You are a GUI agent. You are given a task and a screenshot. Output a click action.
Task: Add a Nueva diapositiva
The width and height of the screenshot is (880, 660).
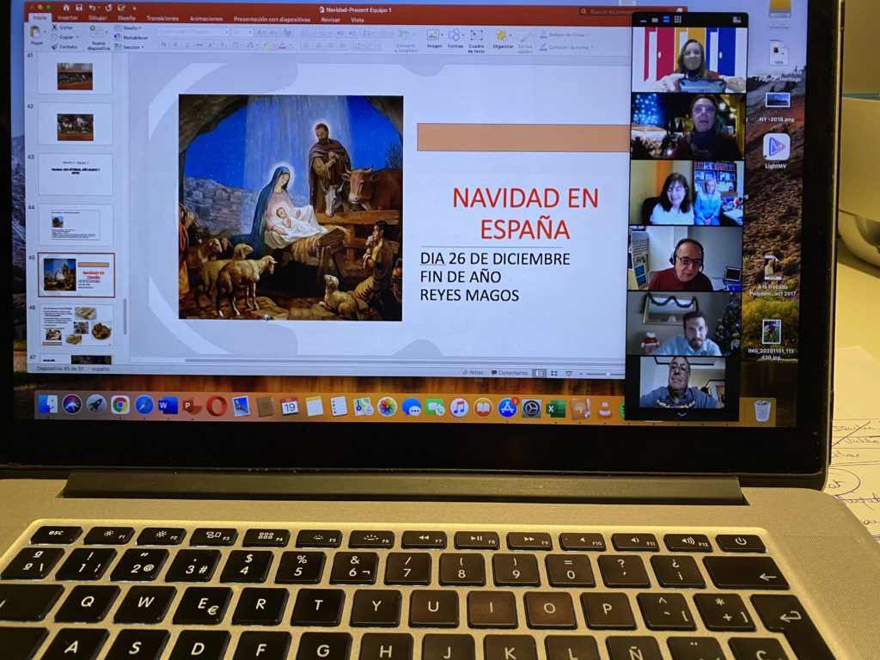click(x=98, y=37)
